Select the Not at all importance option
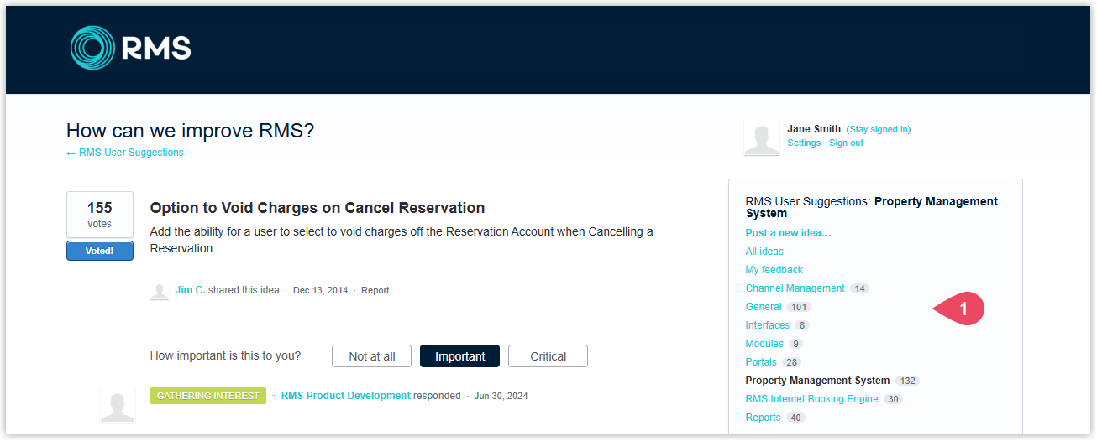Screen dimensions: 1097x441 372,356
